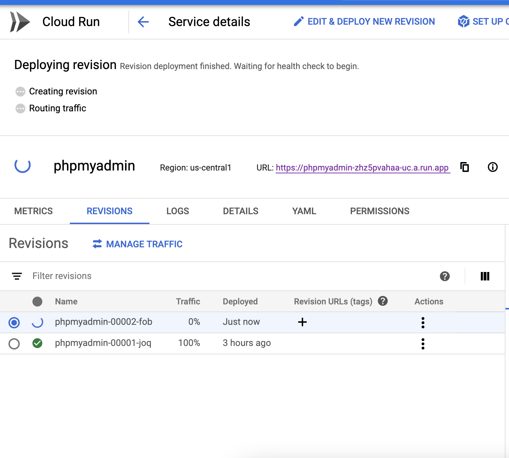Switch to the Permissions tab
The image size is (509, 458).
[380, 211]
